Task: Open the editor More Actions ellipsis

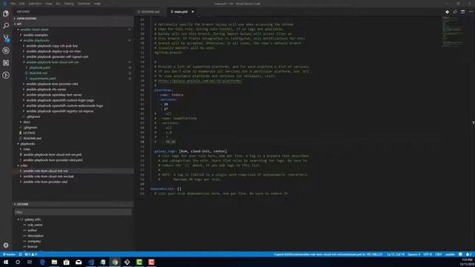Action: click(471, 12)
